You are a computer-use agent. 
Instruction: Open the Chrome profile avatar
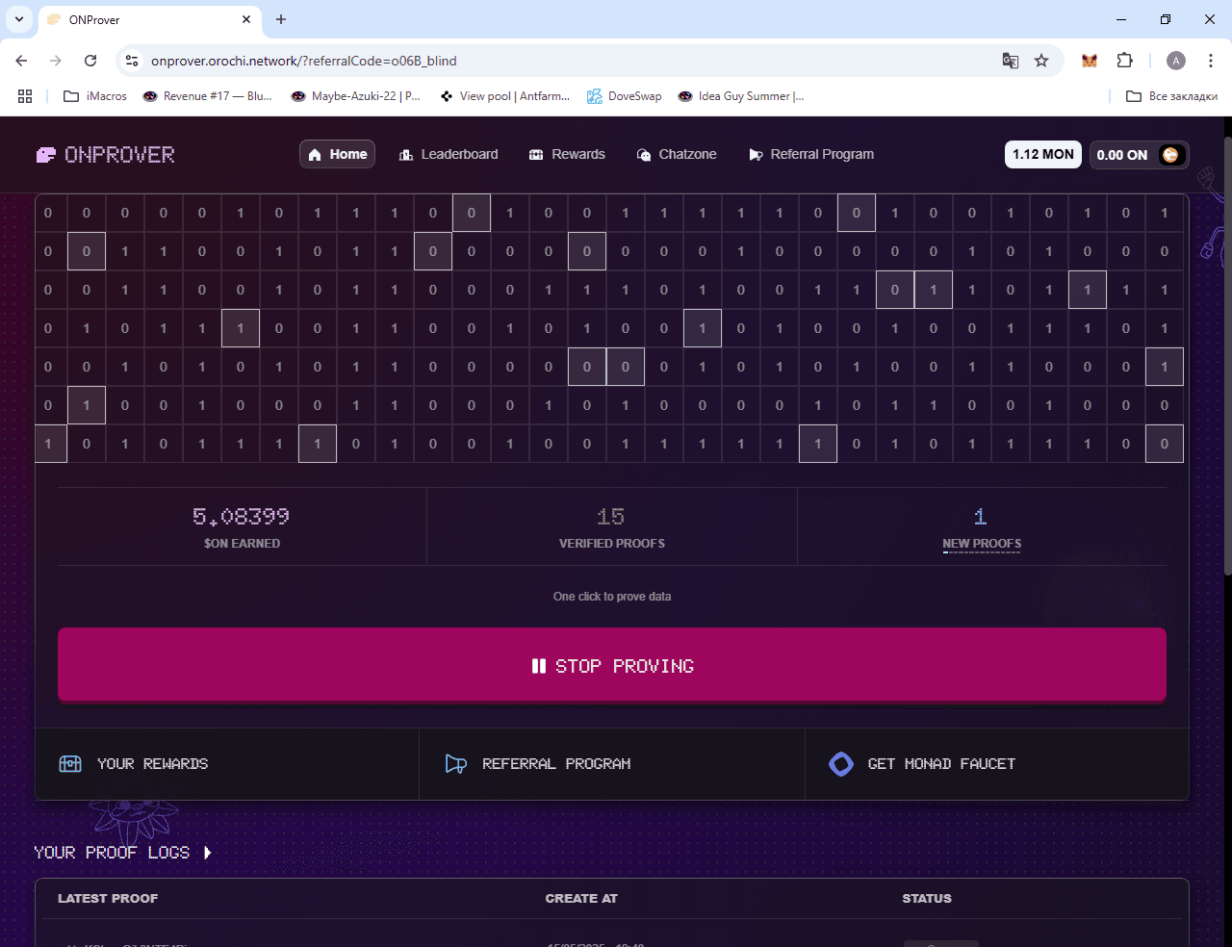1176,61
